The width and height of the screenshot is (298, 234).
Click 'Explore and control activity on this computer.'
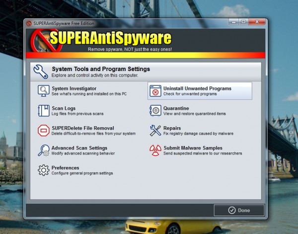click(95, 76)
